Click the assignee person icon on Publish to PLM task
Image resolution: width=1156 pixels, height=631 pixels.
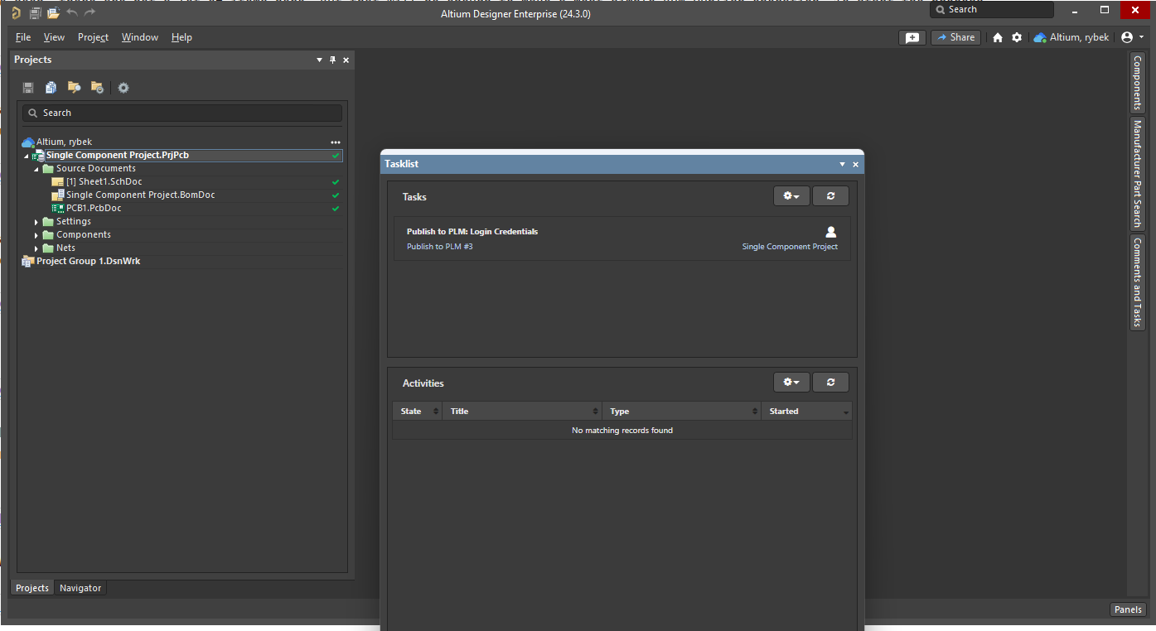[831, 232]
